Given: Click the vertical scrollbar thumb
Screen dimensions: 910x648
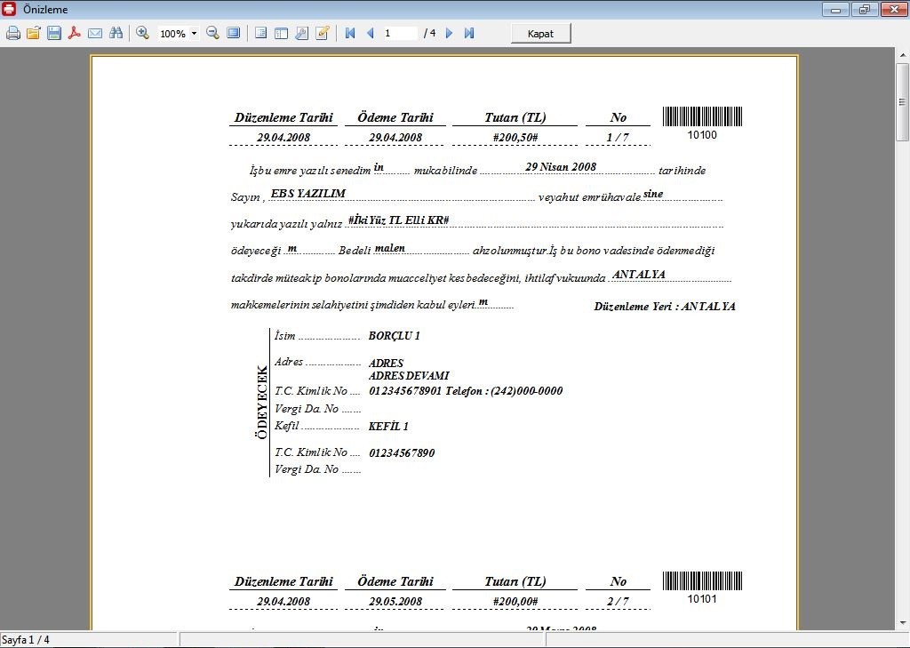Looking at the screenshot, I should click(x=902, y=102).
